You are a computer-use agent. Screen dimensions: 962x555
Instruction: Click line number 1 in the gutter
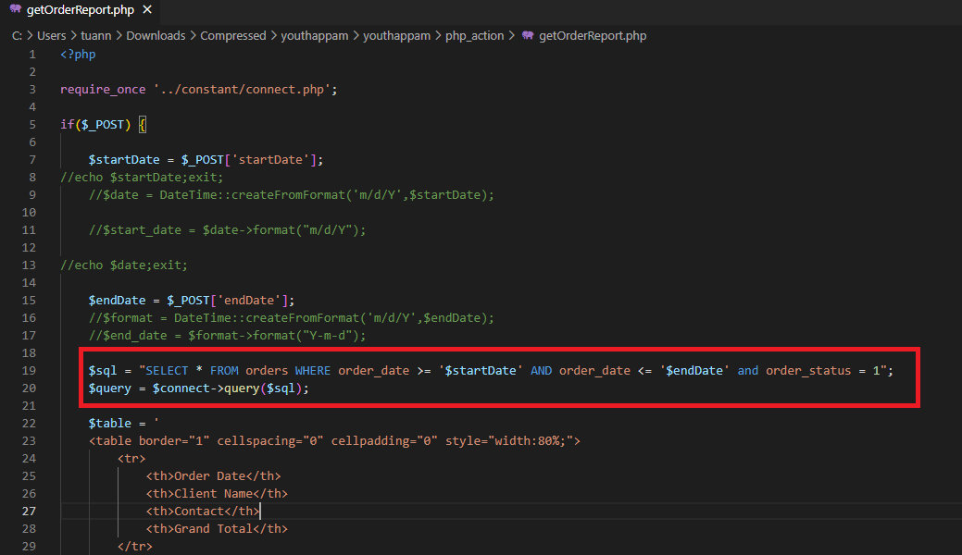click(31, 54)
